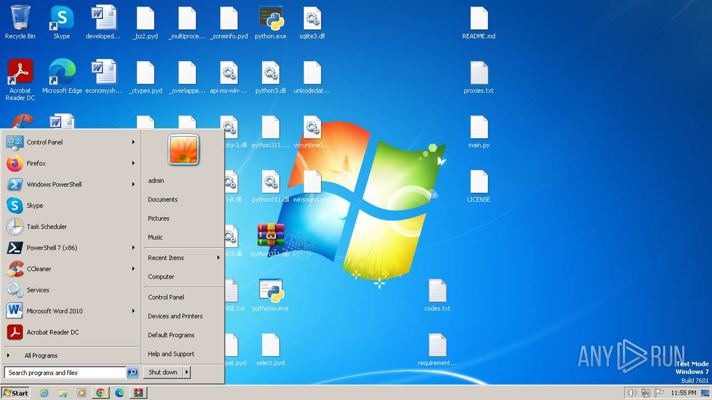
Task: Expand Firefox jump list arrow
Action: coord(133,163)
